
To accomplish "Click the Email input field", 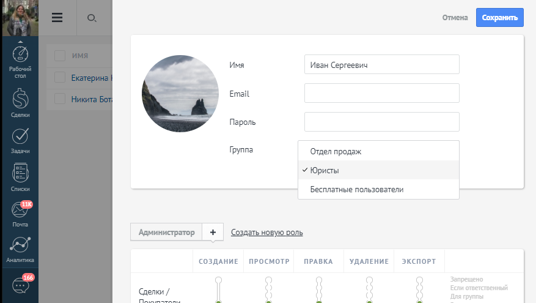I will [381, 94].
